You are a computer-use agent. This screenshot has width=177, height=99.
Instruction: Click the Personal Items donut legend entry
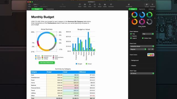click(x=58, y=57)
